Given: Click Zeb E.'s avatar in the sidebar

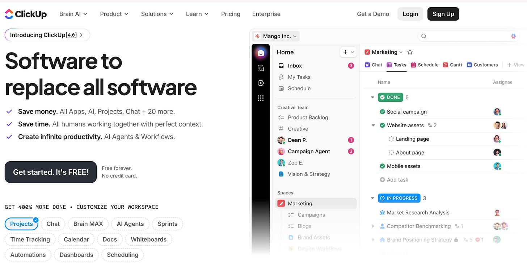Looking at the screenshot, I should click(x=281, y=163).
